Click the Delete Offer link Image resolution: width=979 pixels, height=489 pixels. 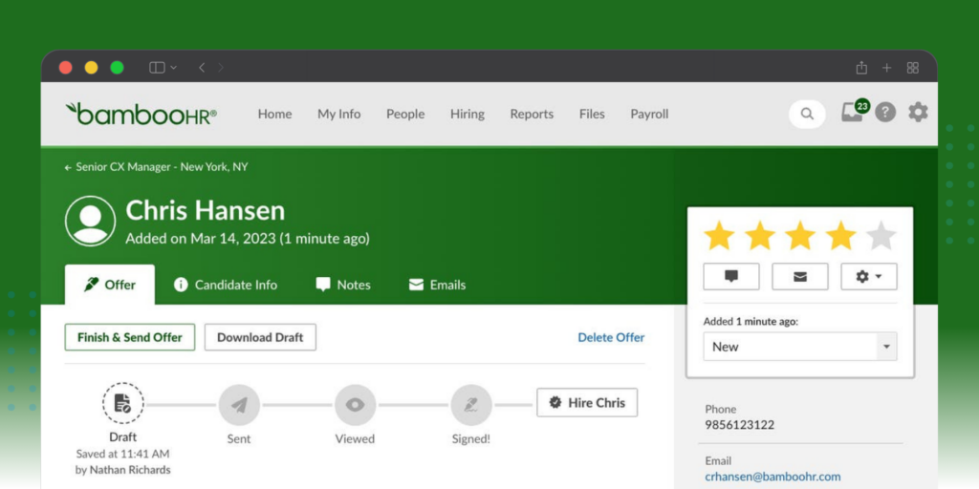[x=611, y=337]
